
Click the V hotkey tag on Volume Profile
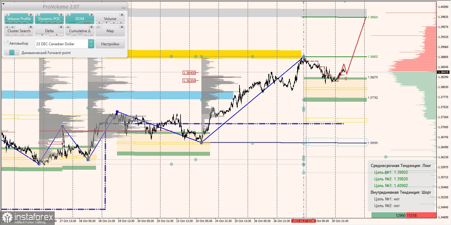[x=7, y=15]
